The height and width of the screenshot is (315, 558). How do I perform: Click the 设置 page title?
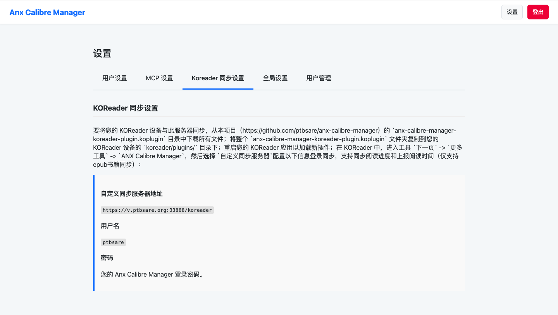[x=102, y=54]
